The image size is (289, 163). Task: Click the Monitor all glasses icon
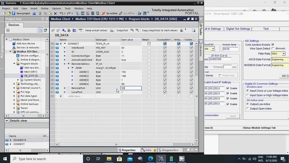pyautogui.click(x=80, y=30)
